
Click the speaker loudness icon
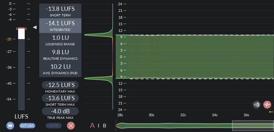pyautogui.click(x=257, y=105)
